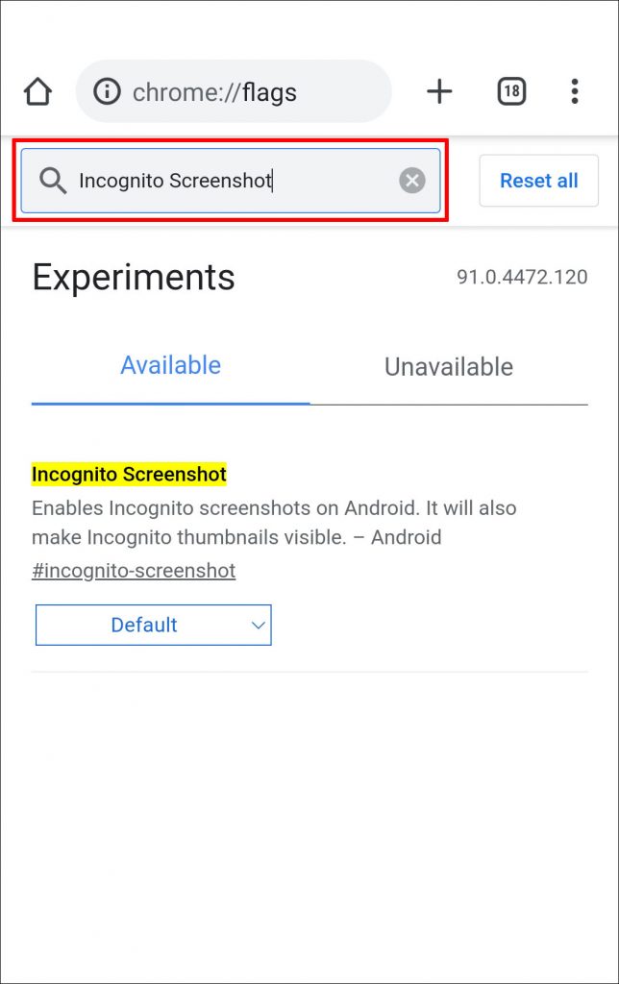
Task: Expand the Default dropdown for Incognito Screenshot
Action: click(x=153, y=625)
